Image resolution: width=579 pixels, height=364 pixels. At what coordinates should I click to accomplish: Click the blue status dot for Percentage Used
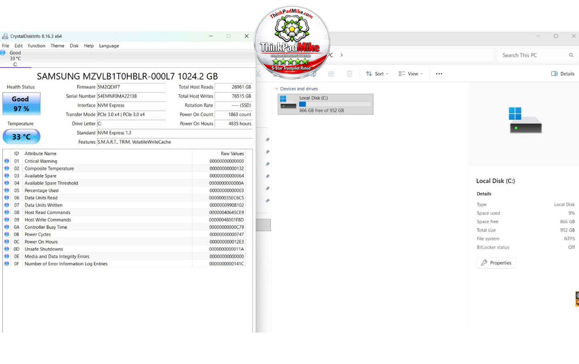click(x=7, y=190)
